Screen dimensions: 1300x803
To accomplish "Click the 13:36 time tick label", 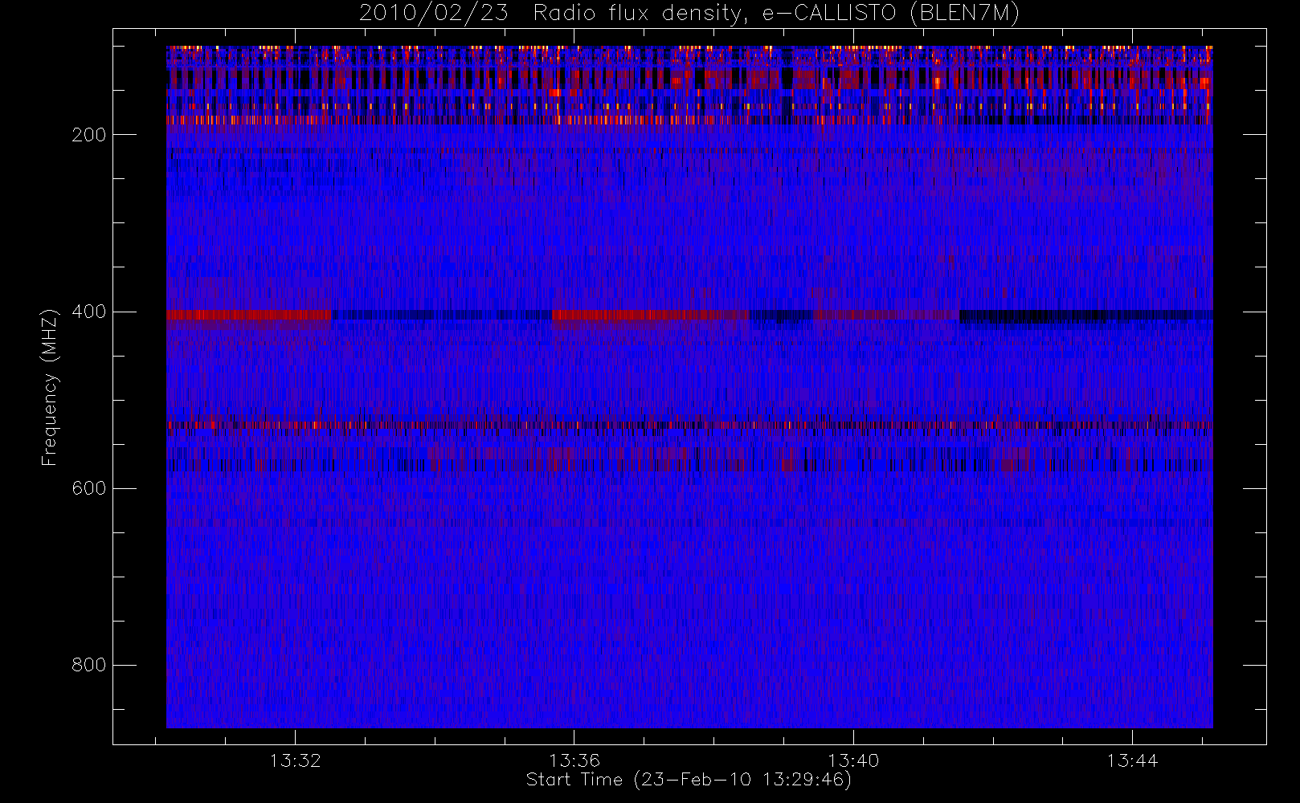I will click(x=574, y=760).
